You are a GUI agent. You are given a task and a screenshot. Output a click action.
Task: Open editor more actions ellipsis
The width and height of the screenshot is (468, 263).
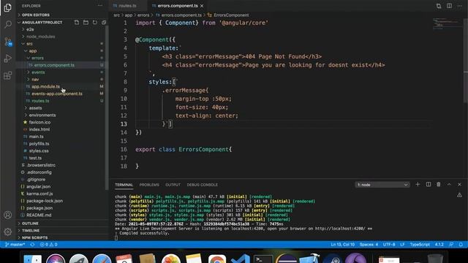click(460, 6)
